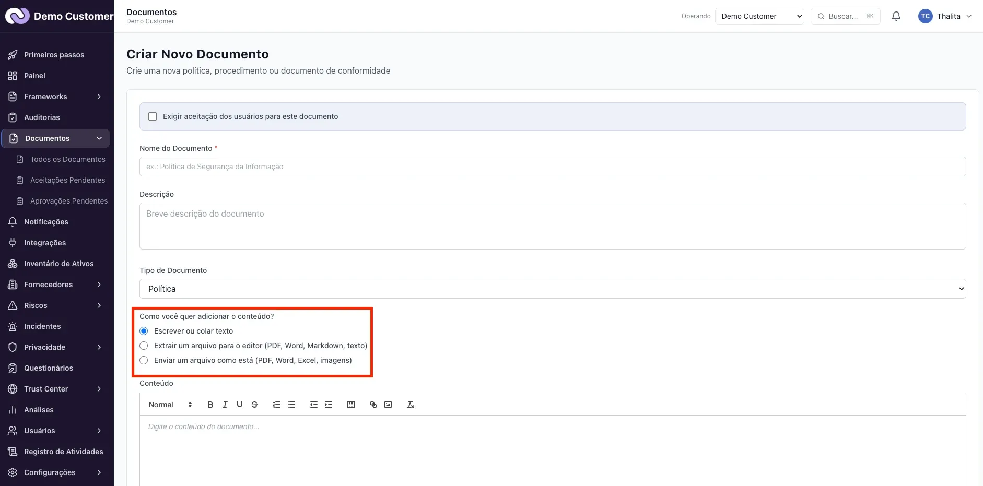
Task: Insert an ordered numbered list
Action: (x=277, y=405)
